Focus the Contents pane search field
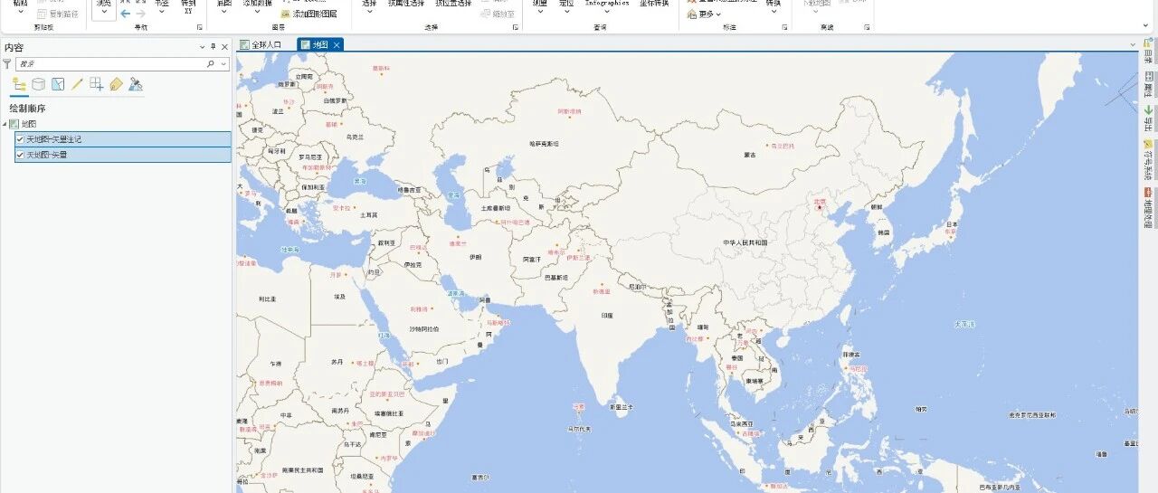1158x493 pixels. [111, 64]
